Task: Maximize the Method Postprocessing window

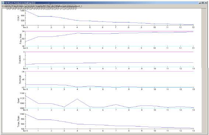Action: pyautogui.click(x=203, y=3)
